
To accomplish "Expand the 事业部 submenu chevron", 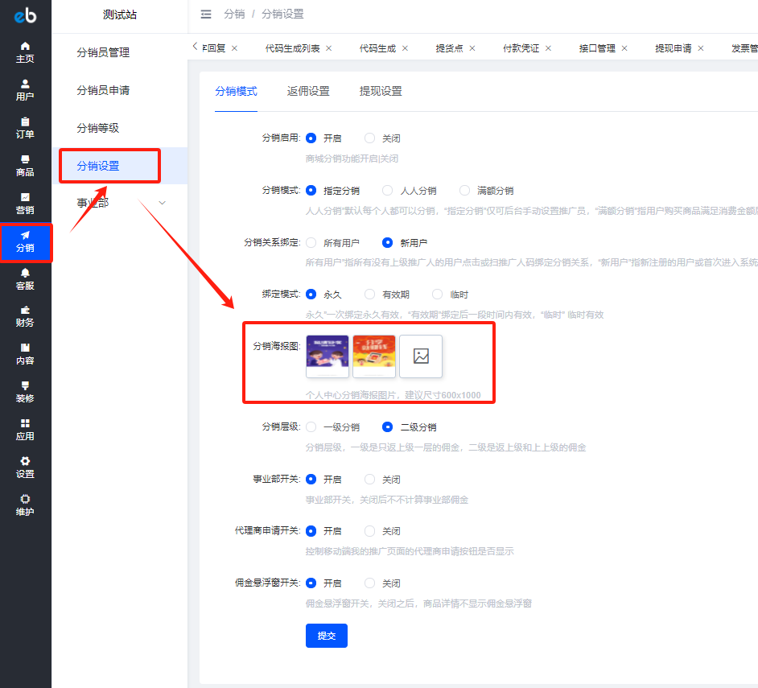I will pyautogui.click(x=163, y=203).
